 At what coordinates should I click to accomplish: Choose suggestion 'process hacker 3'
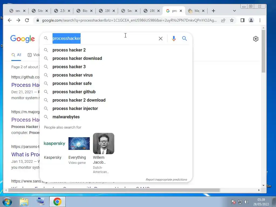coord(116,67)
